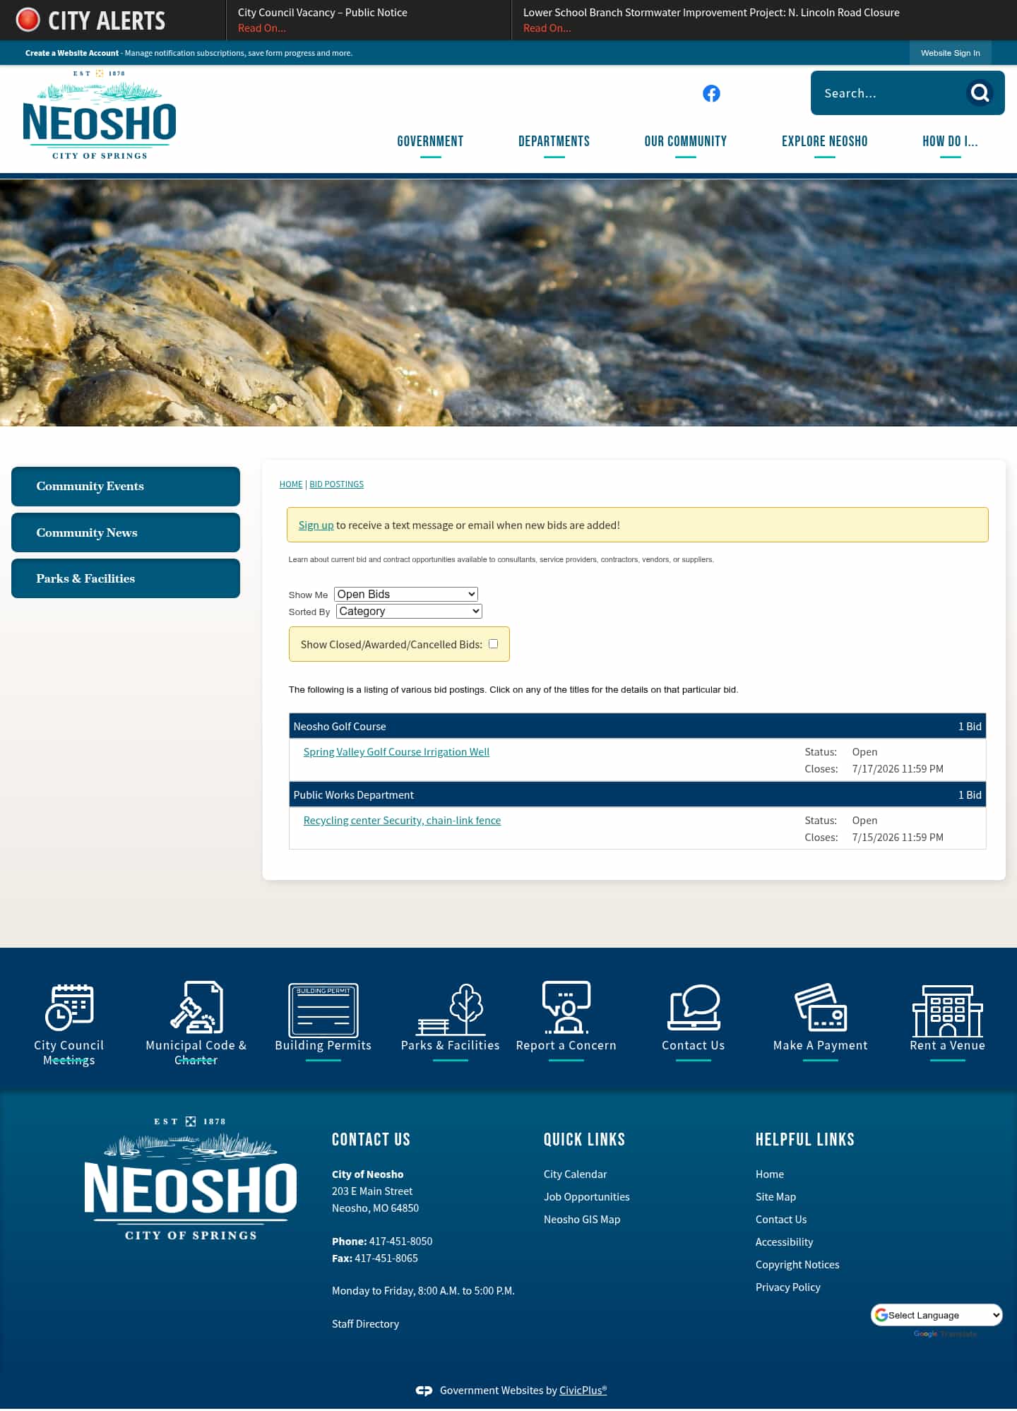Screen dimensions: 1017x1411
Task: Open the How Do I... menu
Action: click(x=950, y=141)
